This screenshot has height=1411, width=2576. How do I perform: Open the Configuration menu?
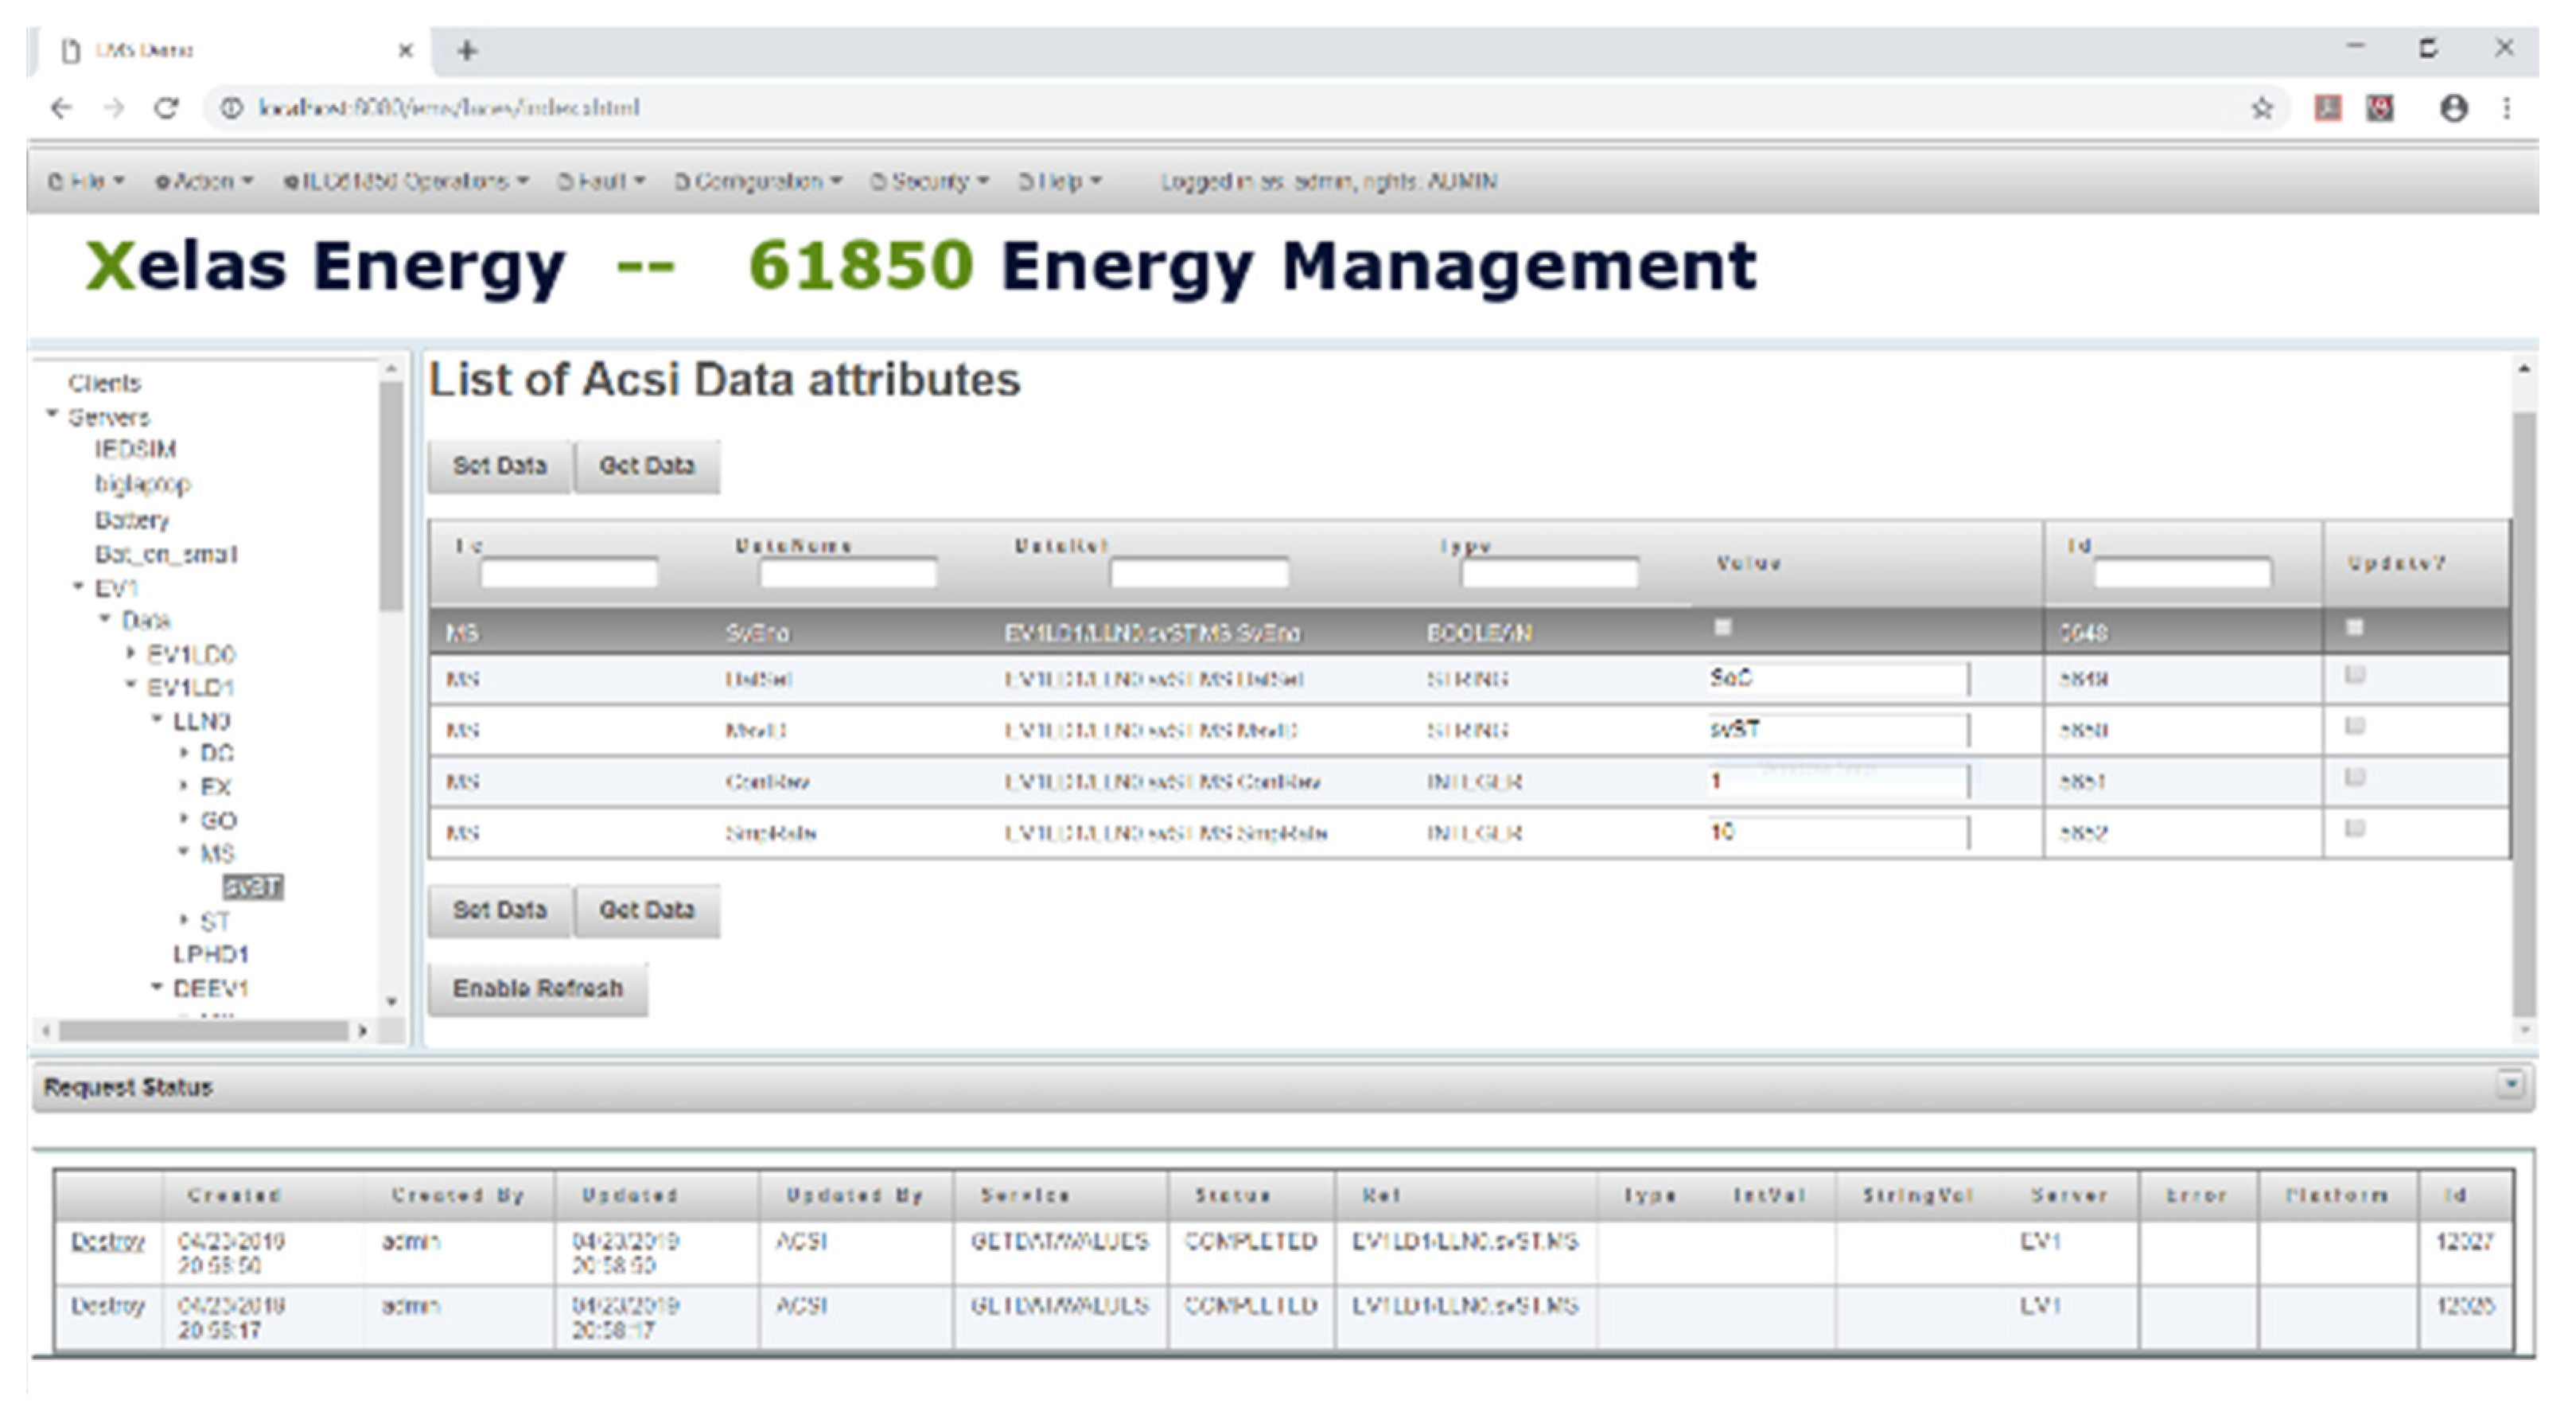(x=758, y=181)
